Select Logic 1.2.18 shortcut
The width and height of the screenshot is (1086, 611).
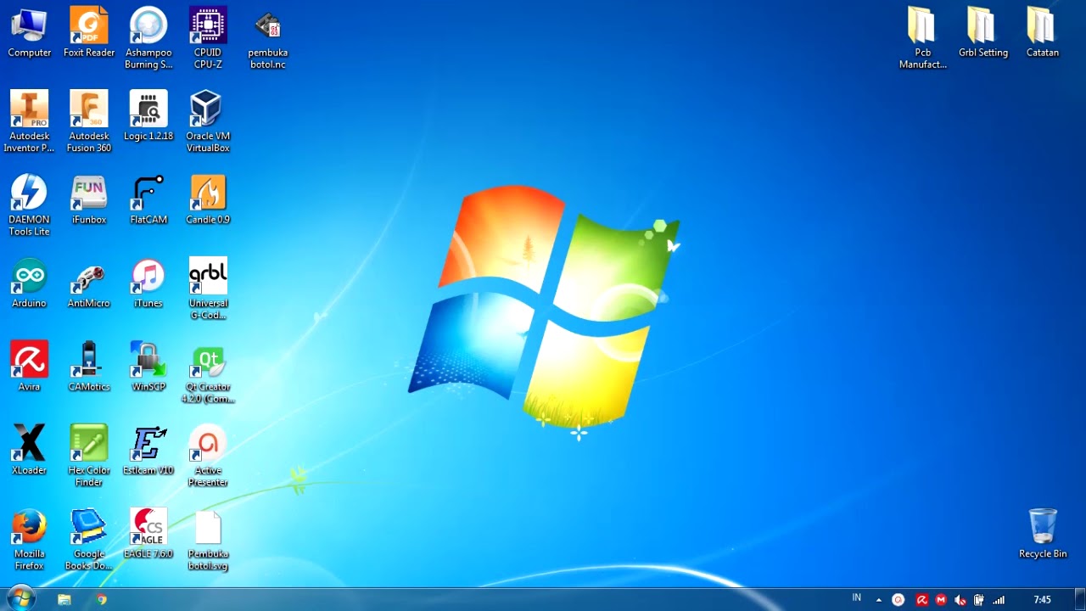pos(148,116)
